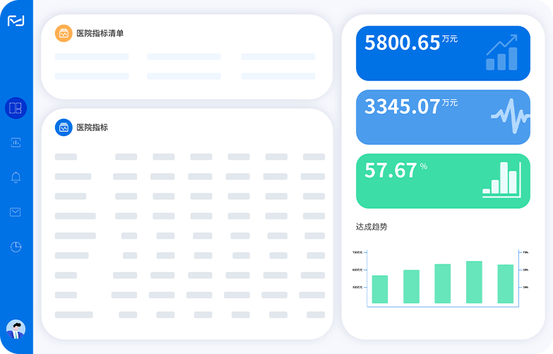Select the highlighted dashboard layout sidebar icon
This screenshot has height=354, width=553.
coord(16,108)
